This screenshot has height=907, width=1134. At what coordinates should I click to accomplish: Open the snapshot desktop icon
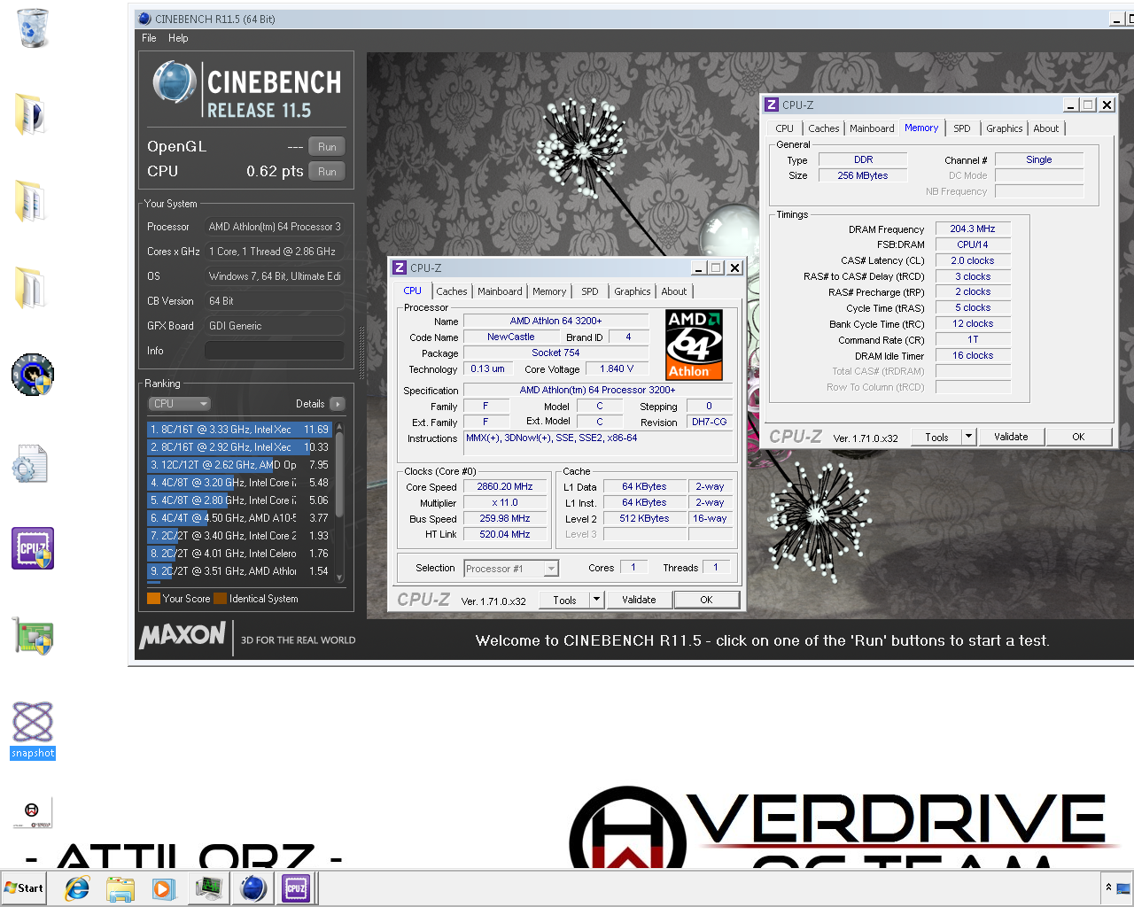tap(33, 730)
